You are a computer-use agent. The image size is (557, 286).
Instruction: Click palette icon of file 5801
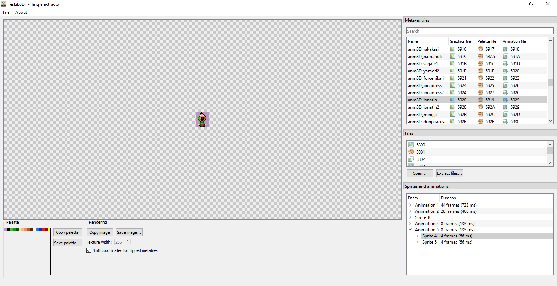tap(411, 152)
